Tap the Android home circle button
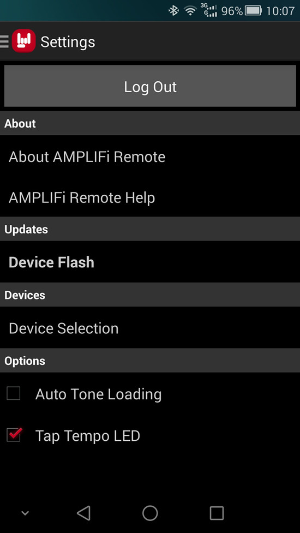Viewport: 300px width, 533px height. [x=150, y=513]
